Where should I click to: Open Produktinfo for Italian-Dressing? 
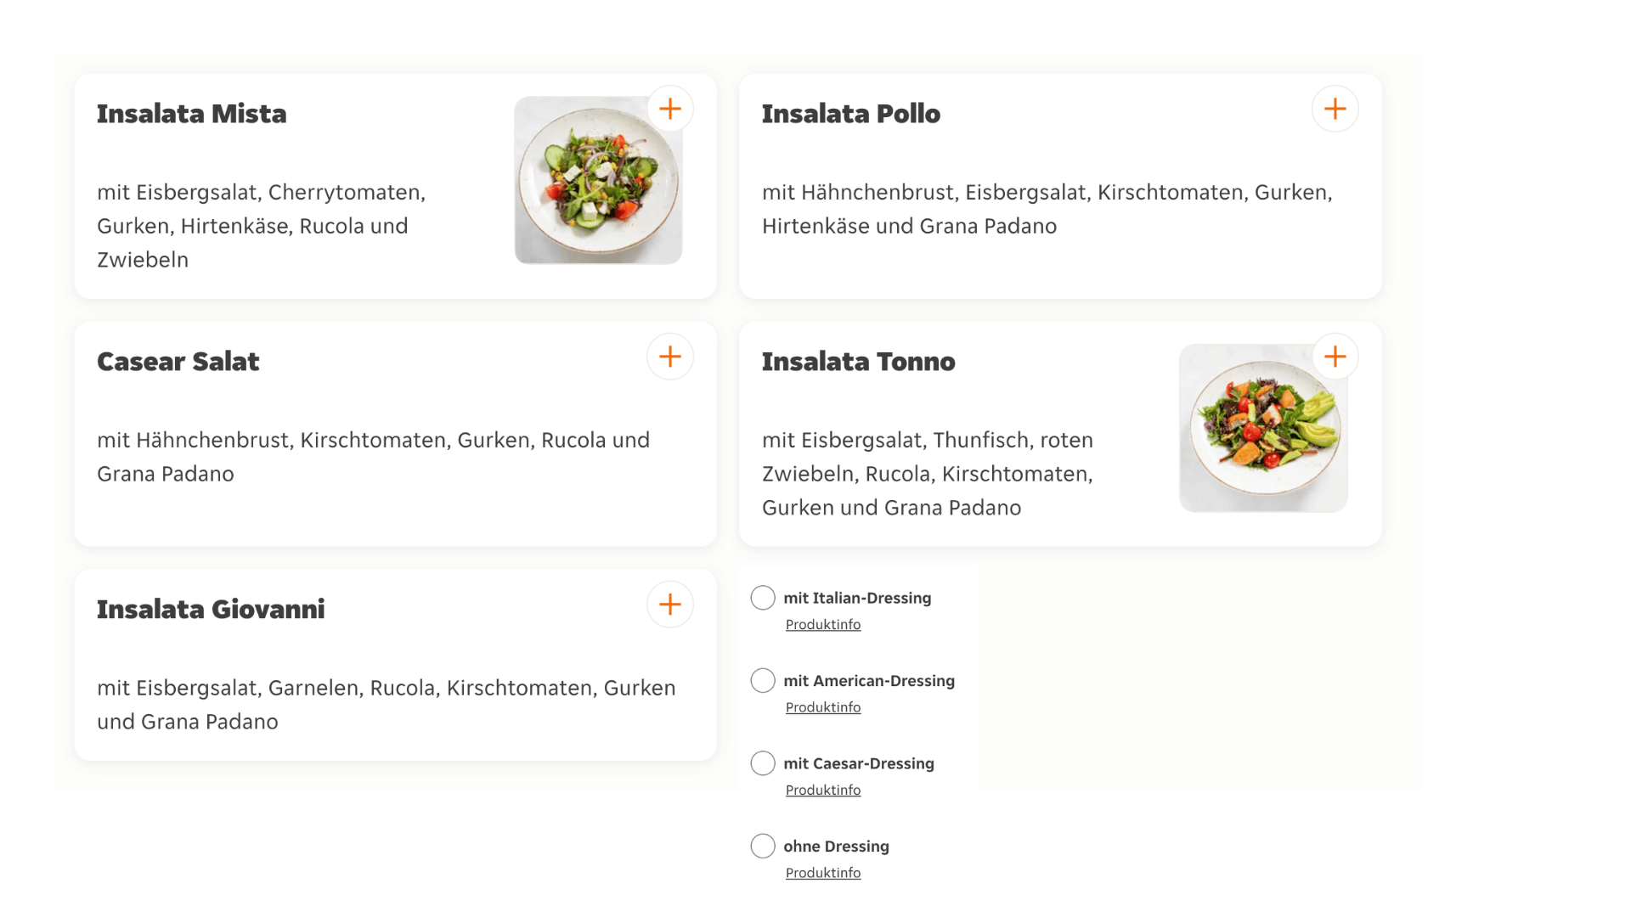(823, 625)
